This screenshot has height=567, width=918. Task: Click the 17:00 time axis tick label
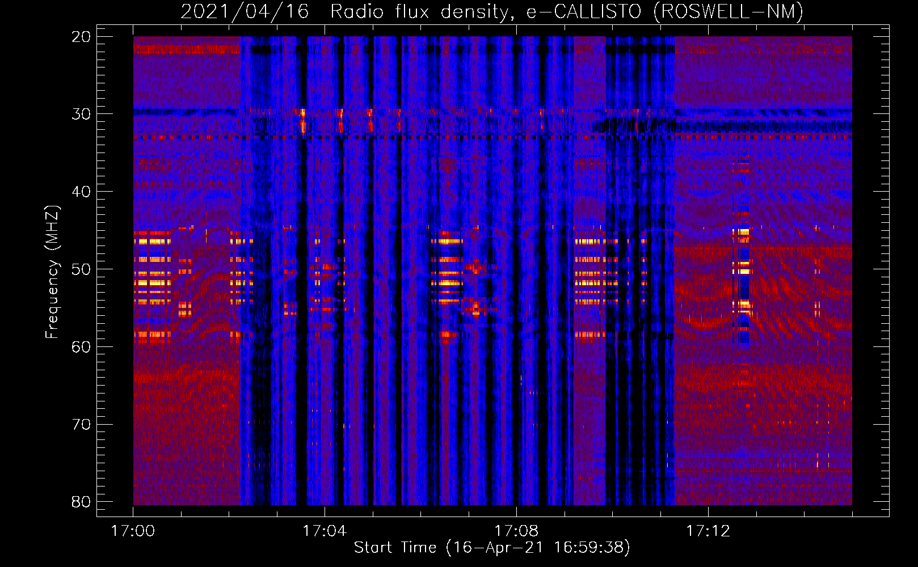(133, 531)
